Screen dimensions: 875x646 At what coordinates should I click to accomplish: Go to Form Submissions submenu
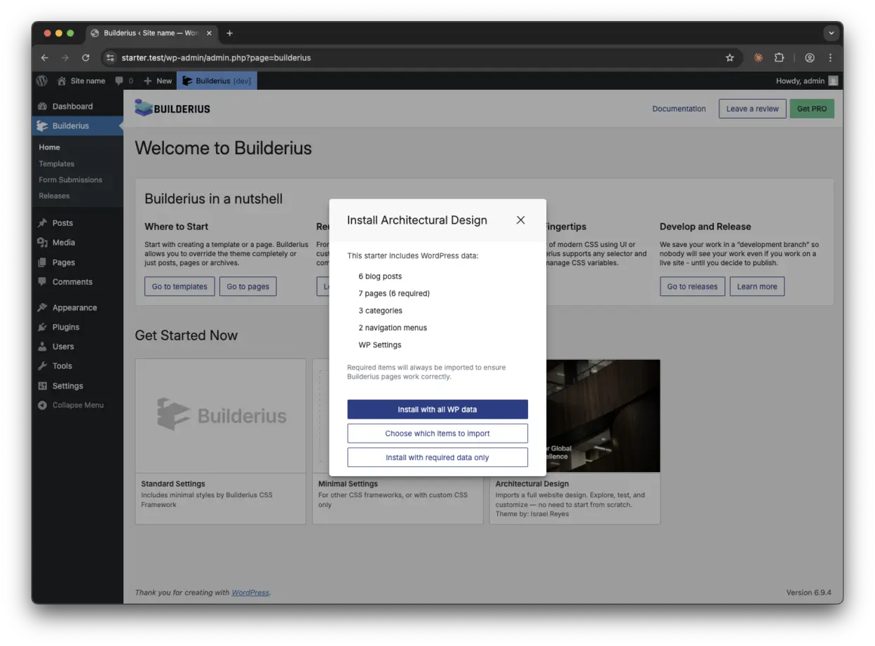point(70,180)
